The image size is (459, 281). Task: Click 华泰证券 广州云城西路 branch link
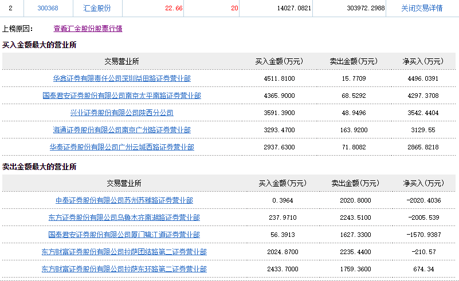click(121, 147)
